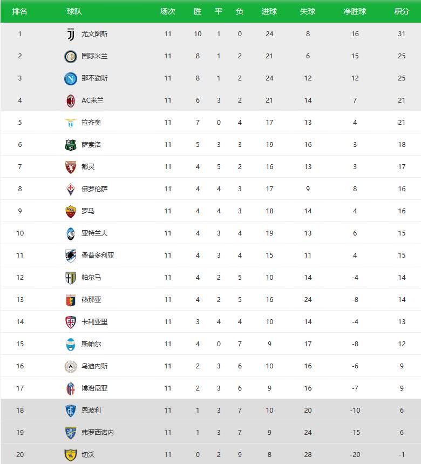The image size is (421, 464).
Task: Select the Torino bull badge
Action: pos(71,167)
